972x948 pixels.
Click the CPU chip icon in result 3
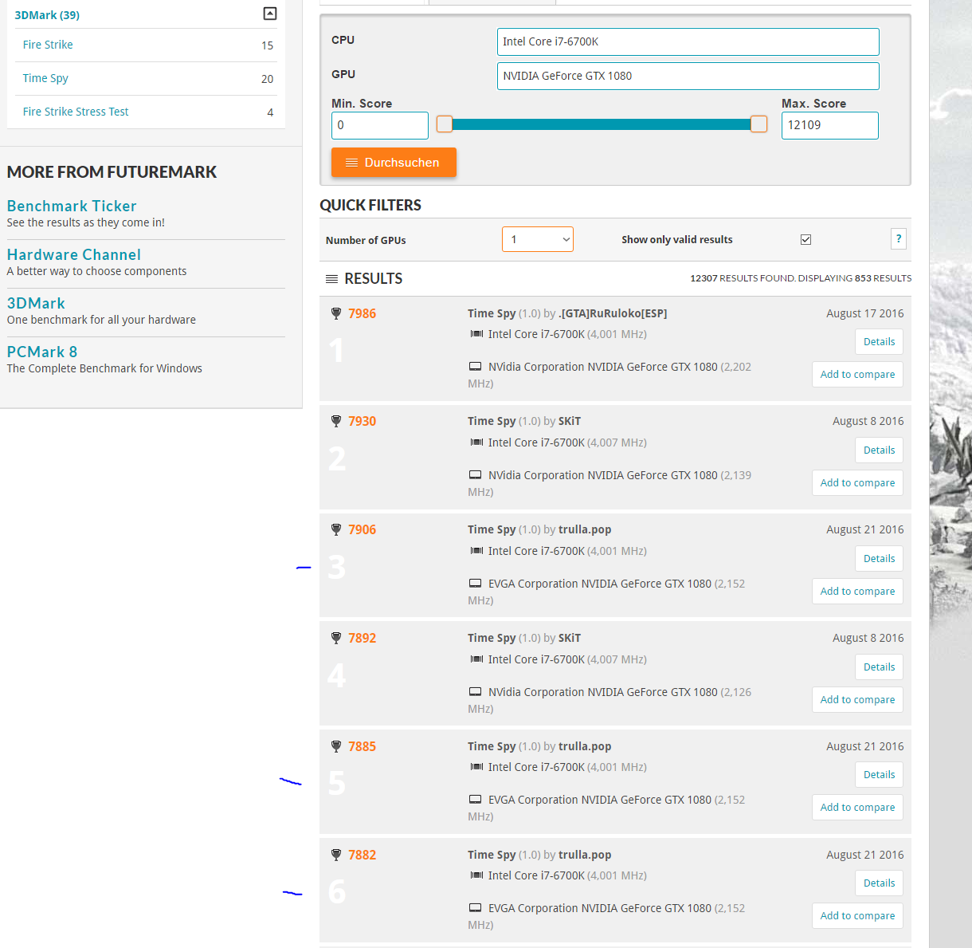[476, 551]
